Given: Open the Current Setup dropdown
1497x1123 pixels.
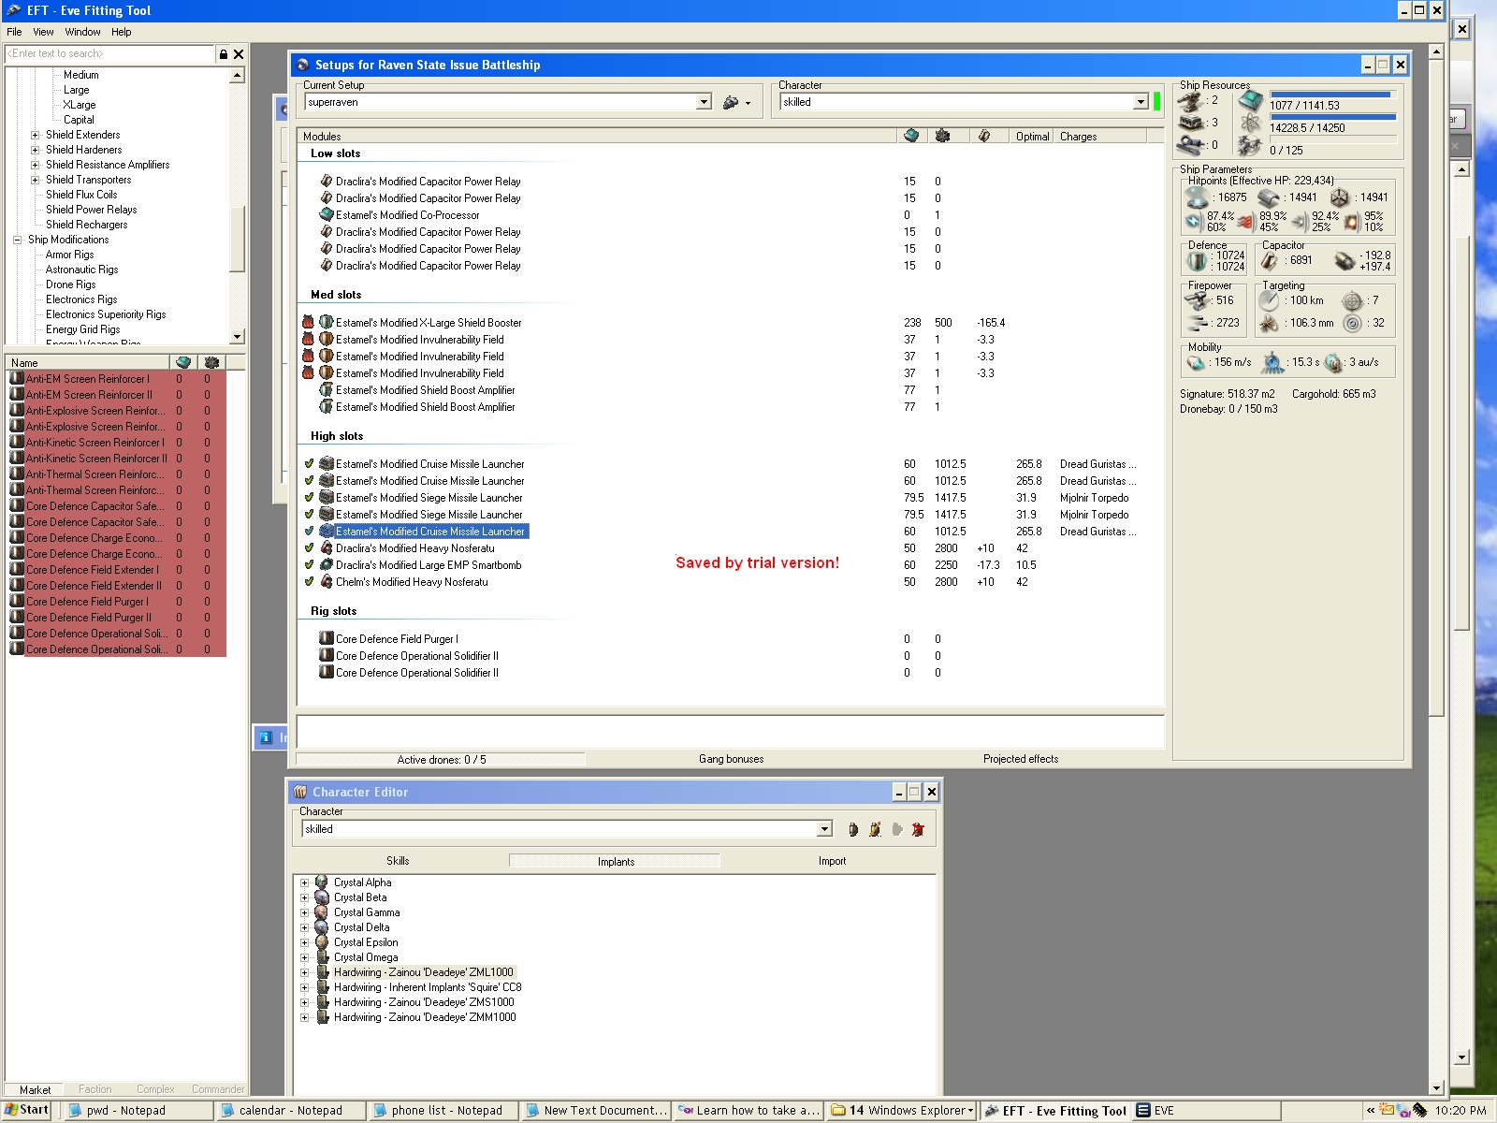Looking at the screenshot, I should [704, 102].
